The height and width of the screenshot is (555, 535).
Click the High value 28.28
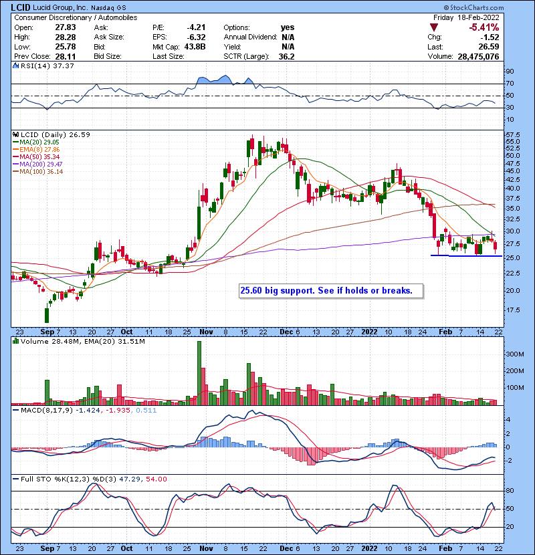point(65,37)
